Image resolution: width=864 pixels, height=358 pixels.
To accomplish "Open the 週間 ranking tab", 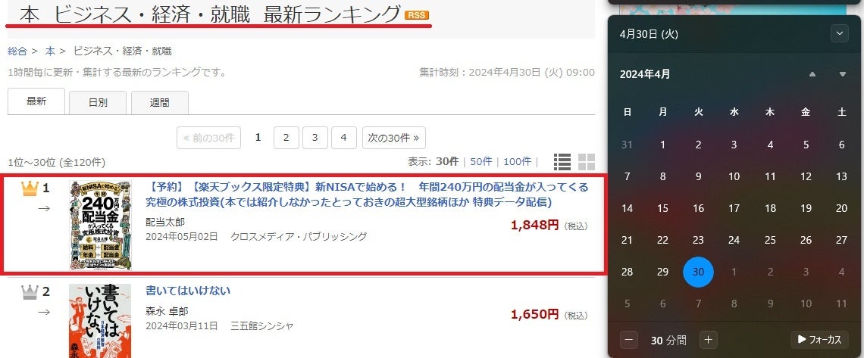I will pyautogui.click(x=160, y=102).
